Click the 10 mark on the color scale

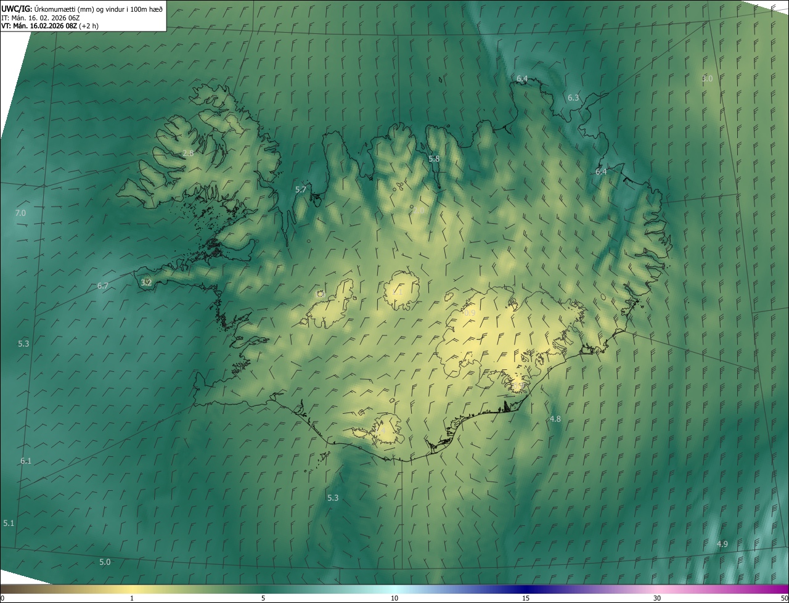394,598
